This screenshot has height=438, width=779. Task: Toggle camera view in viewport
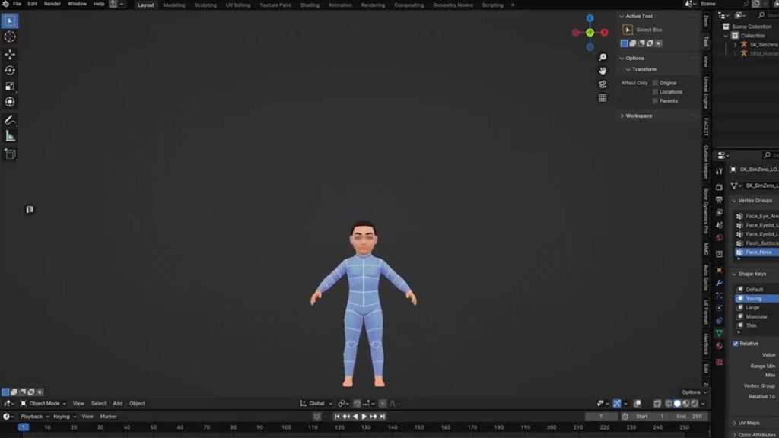(603, 84)
